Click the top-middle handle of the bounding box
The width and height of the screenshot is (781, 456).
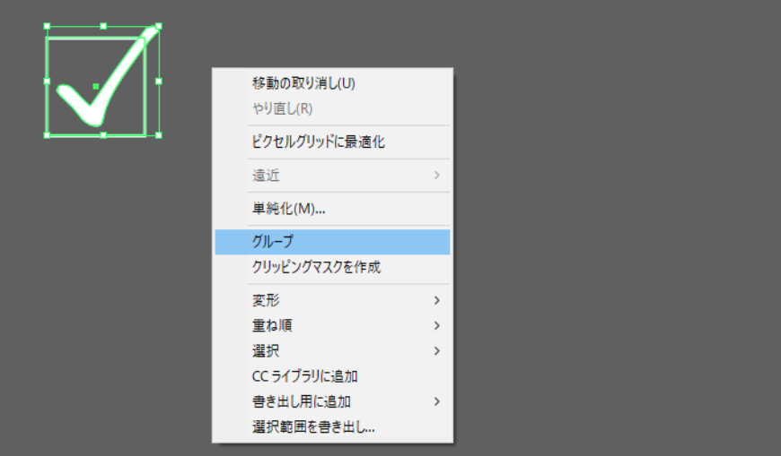coord(103,26)
